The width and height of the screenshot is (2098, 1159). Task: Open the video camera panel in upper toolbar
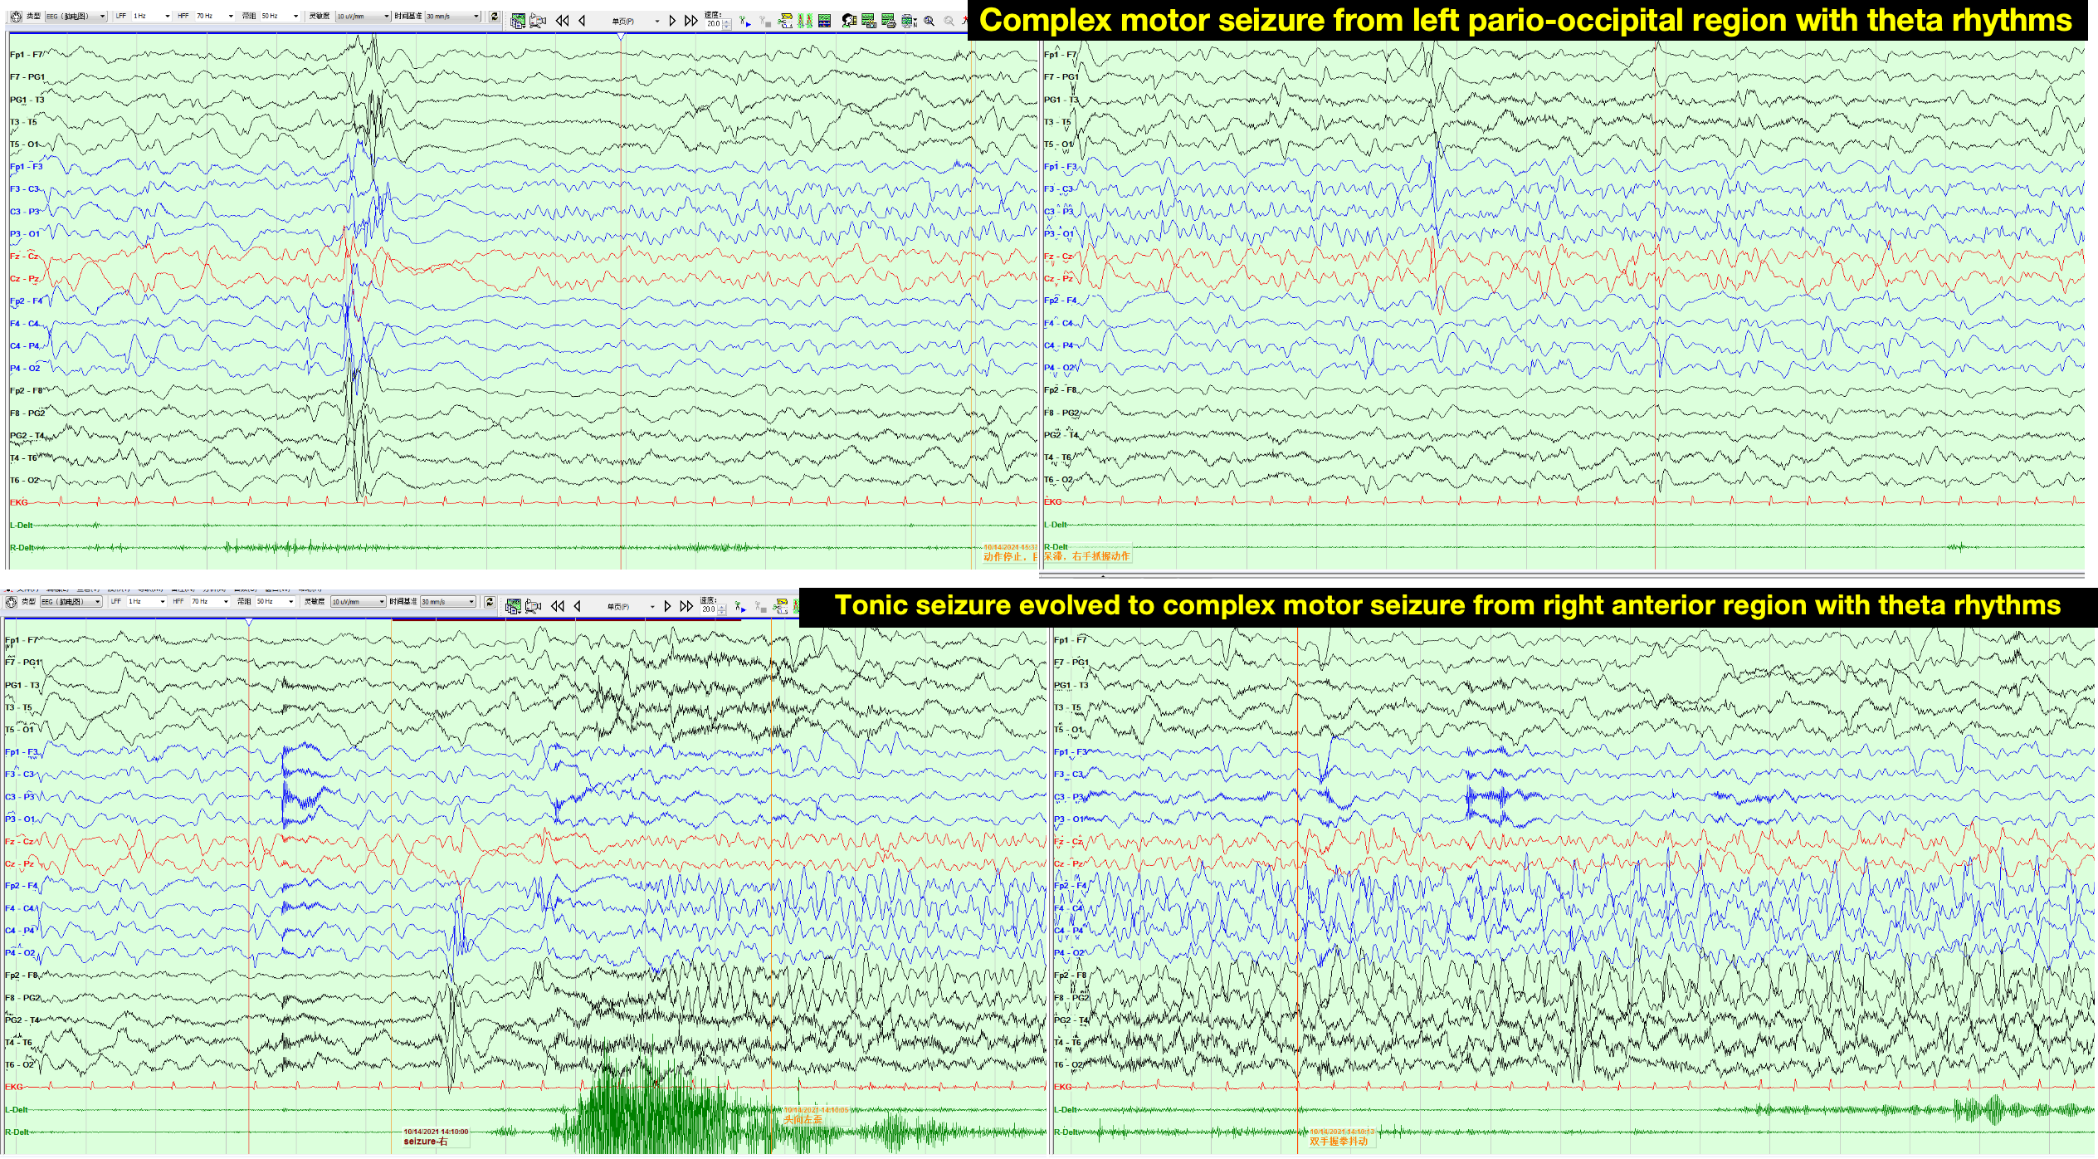pos(538,21)
